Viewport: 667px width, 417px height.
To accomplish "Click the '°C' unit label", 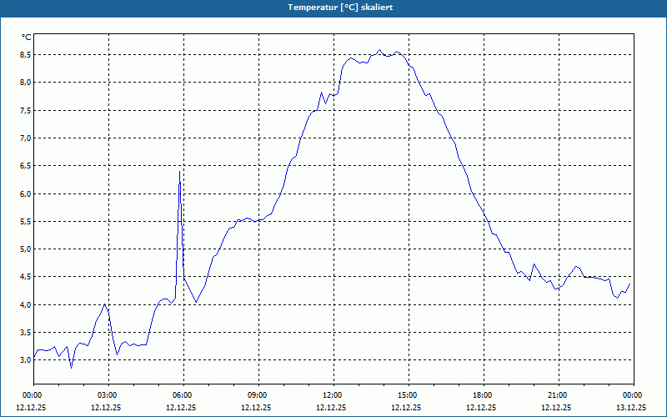I will click(27, 38).
